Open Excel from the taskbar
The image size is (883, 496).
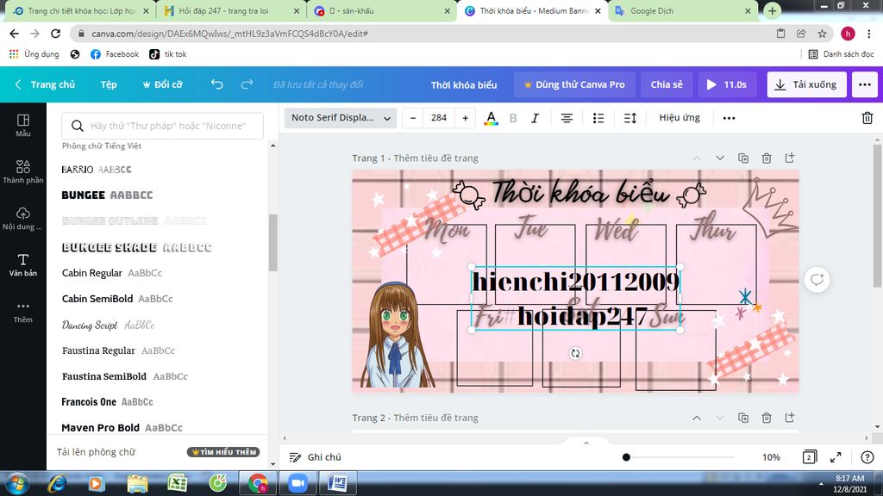(178, 483)
